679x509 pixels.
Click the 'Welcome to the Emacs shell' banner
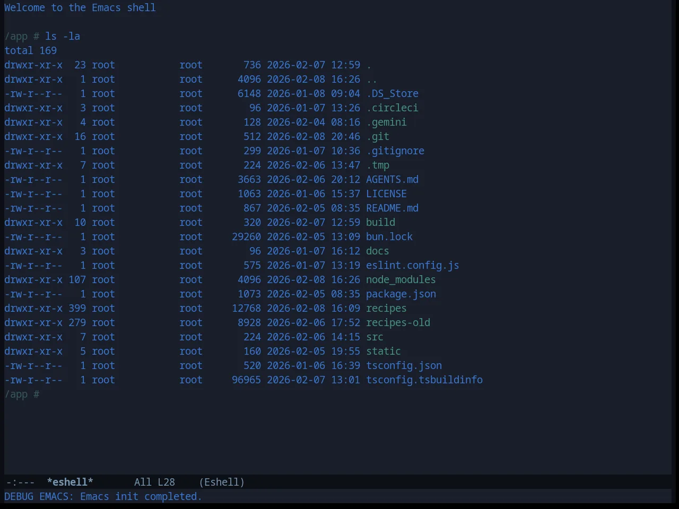point(80,7)
